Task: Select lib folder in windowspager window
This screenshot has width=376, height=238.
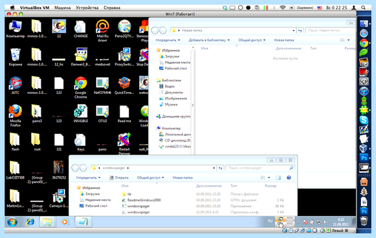Action: (127, 194)
